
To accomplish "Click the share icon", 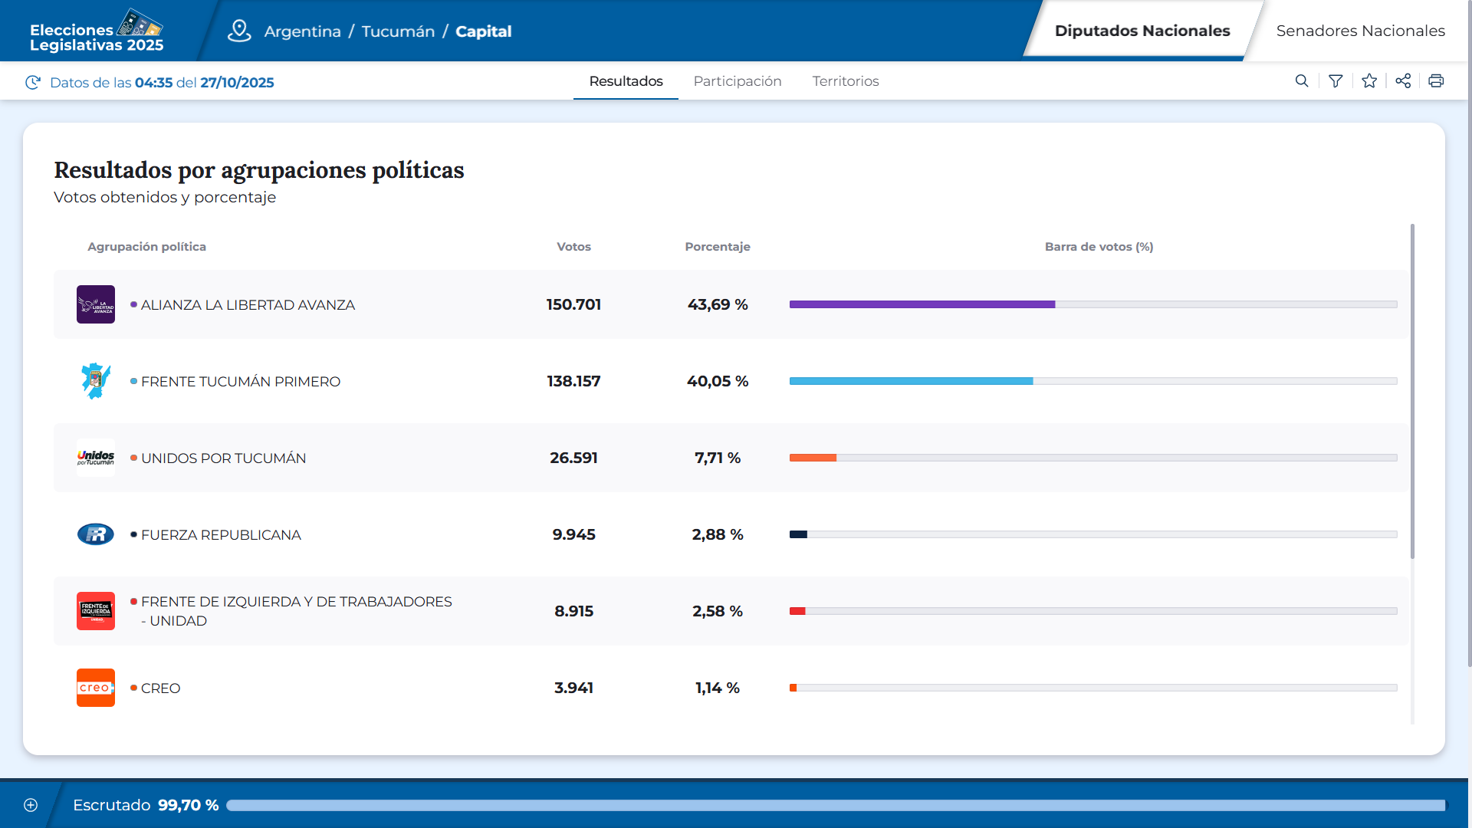I will tap(1403, 81).
